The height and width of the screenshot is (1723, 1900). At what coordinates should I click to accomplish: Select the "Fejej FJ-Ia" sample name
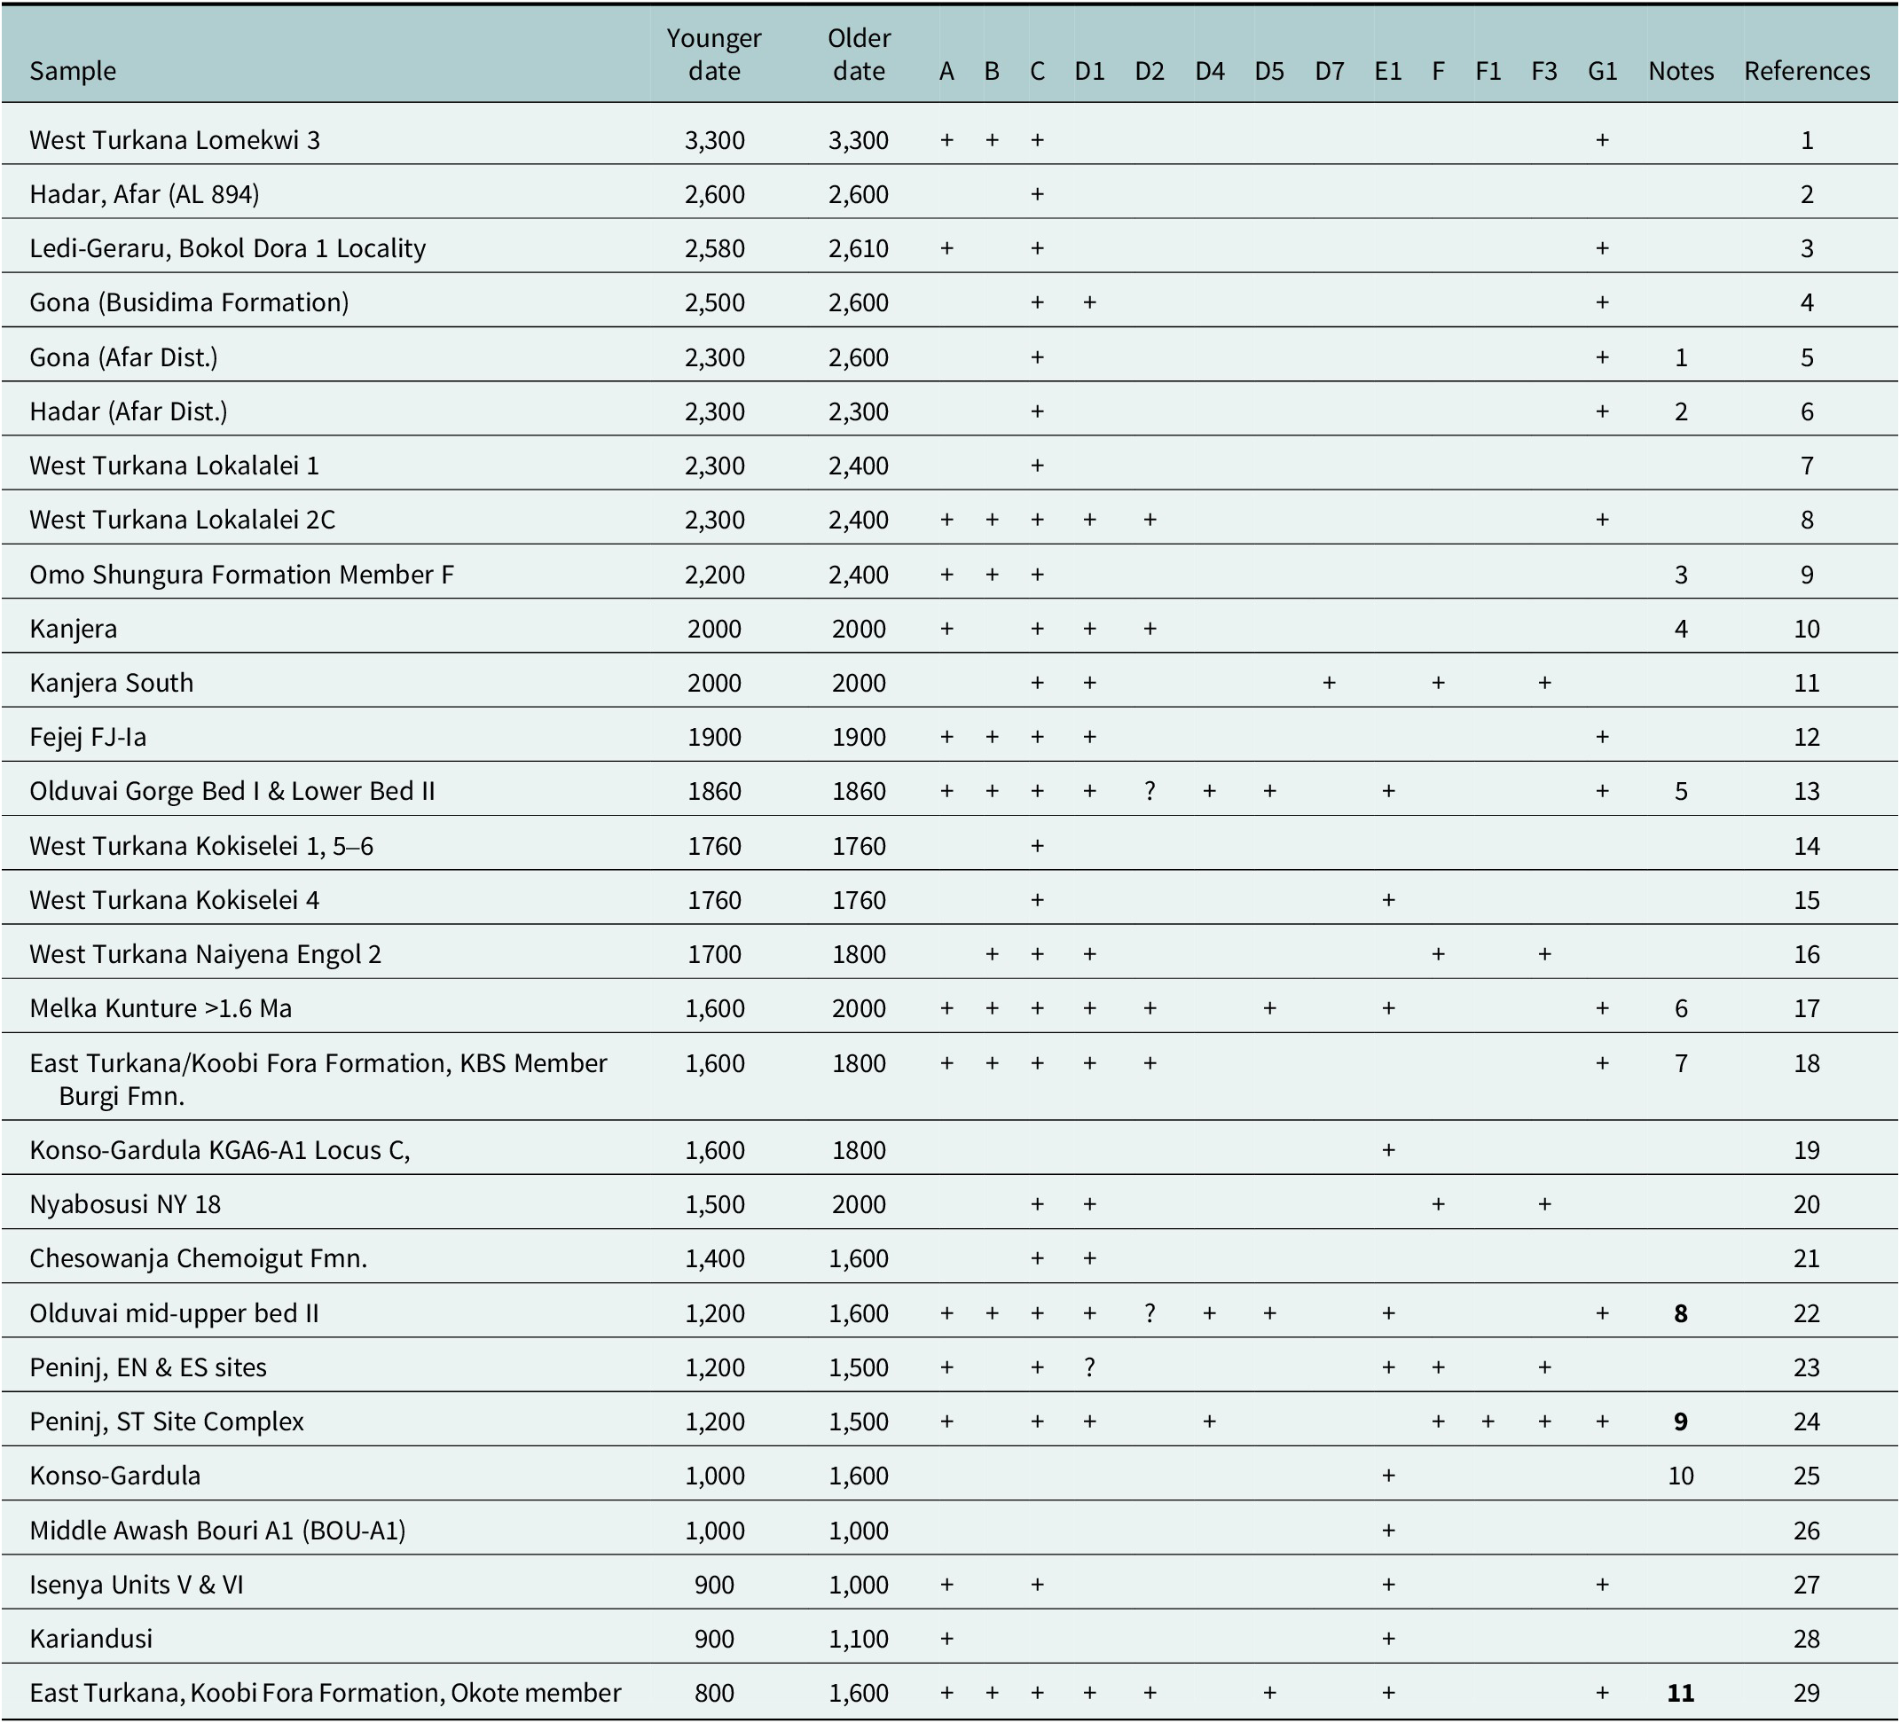[x=88, y=737]
